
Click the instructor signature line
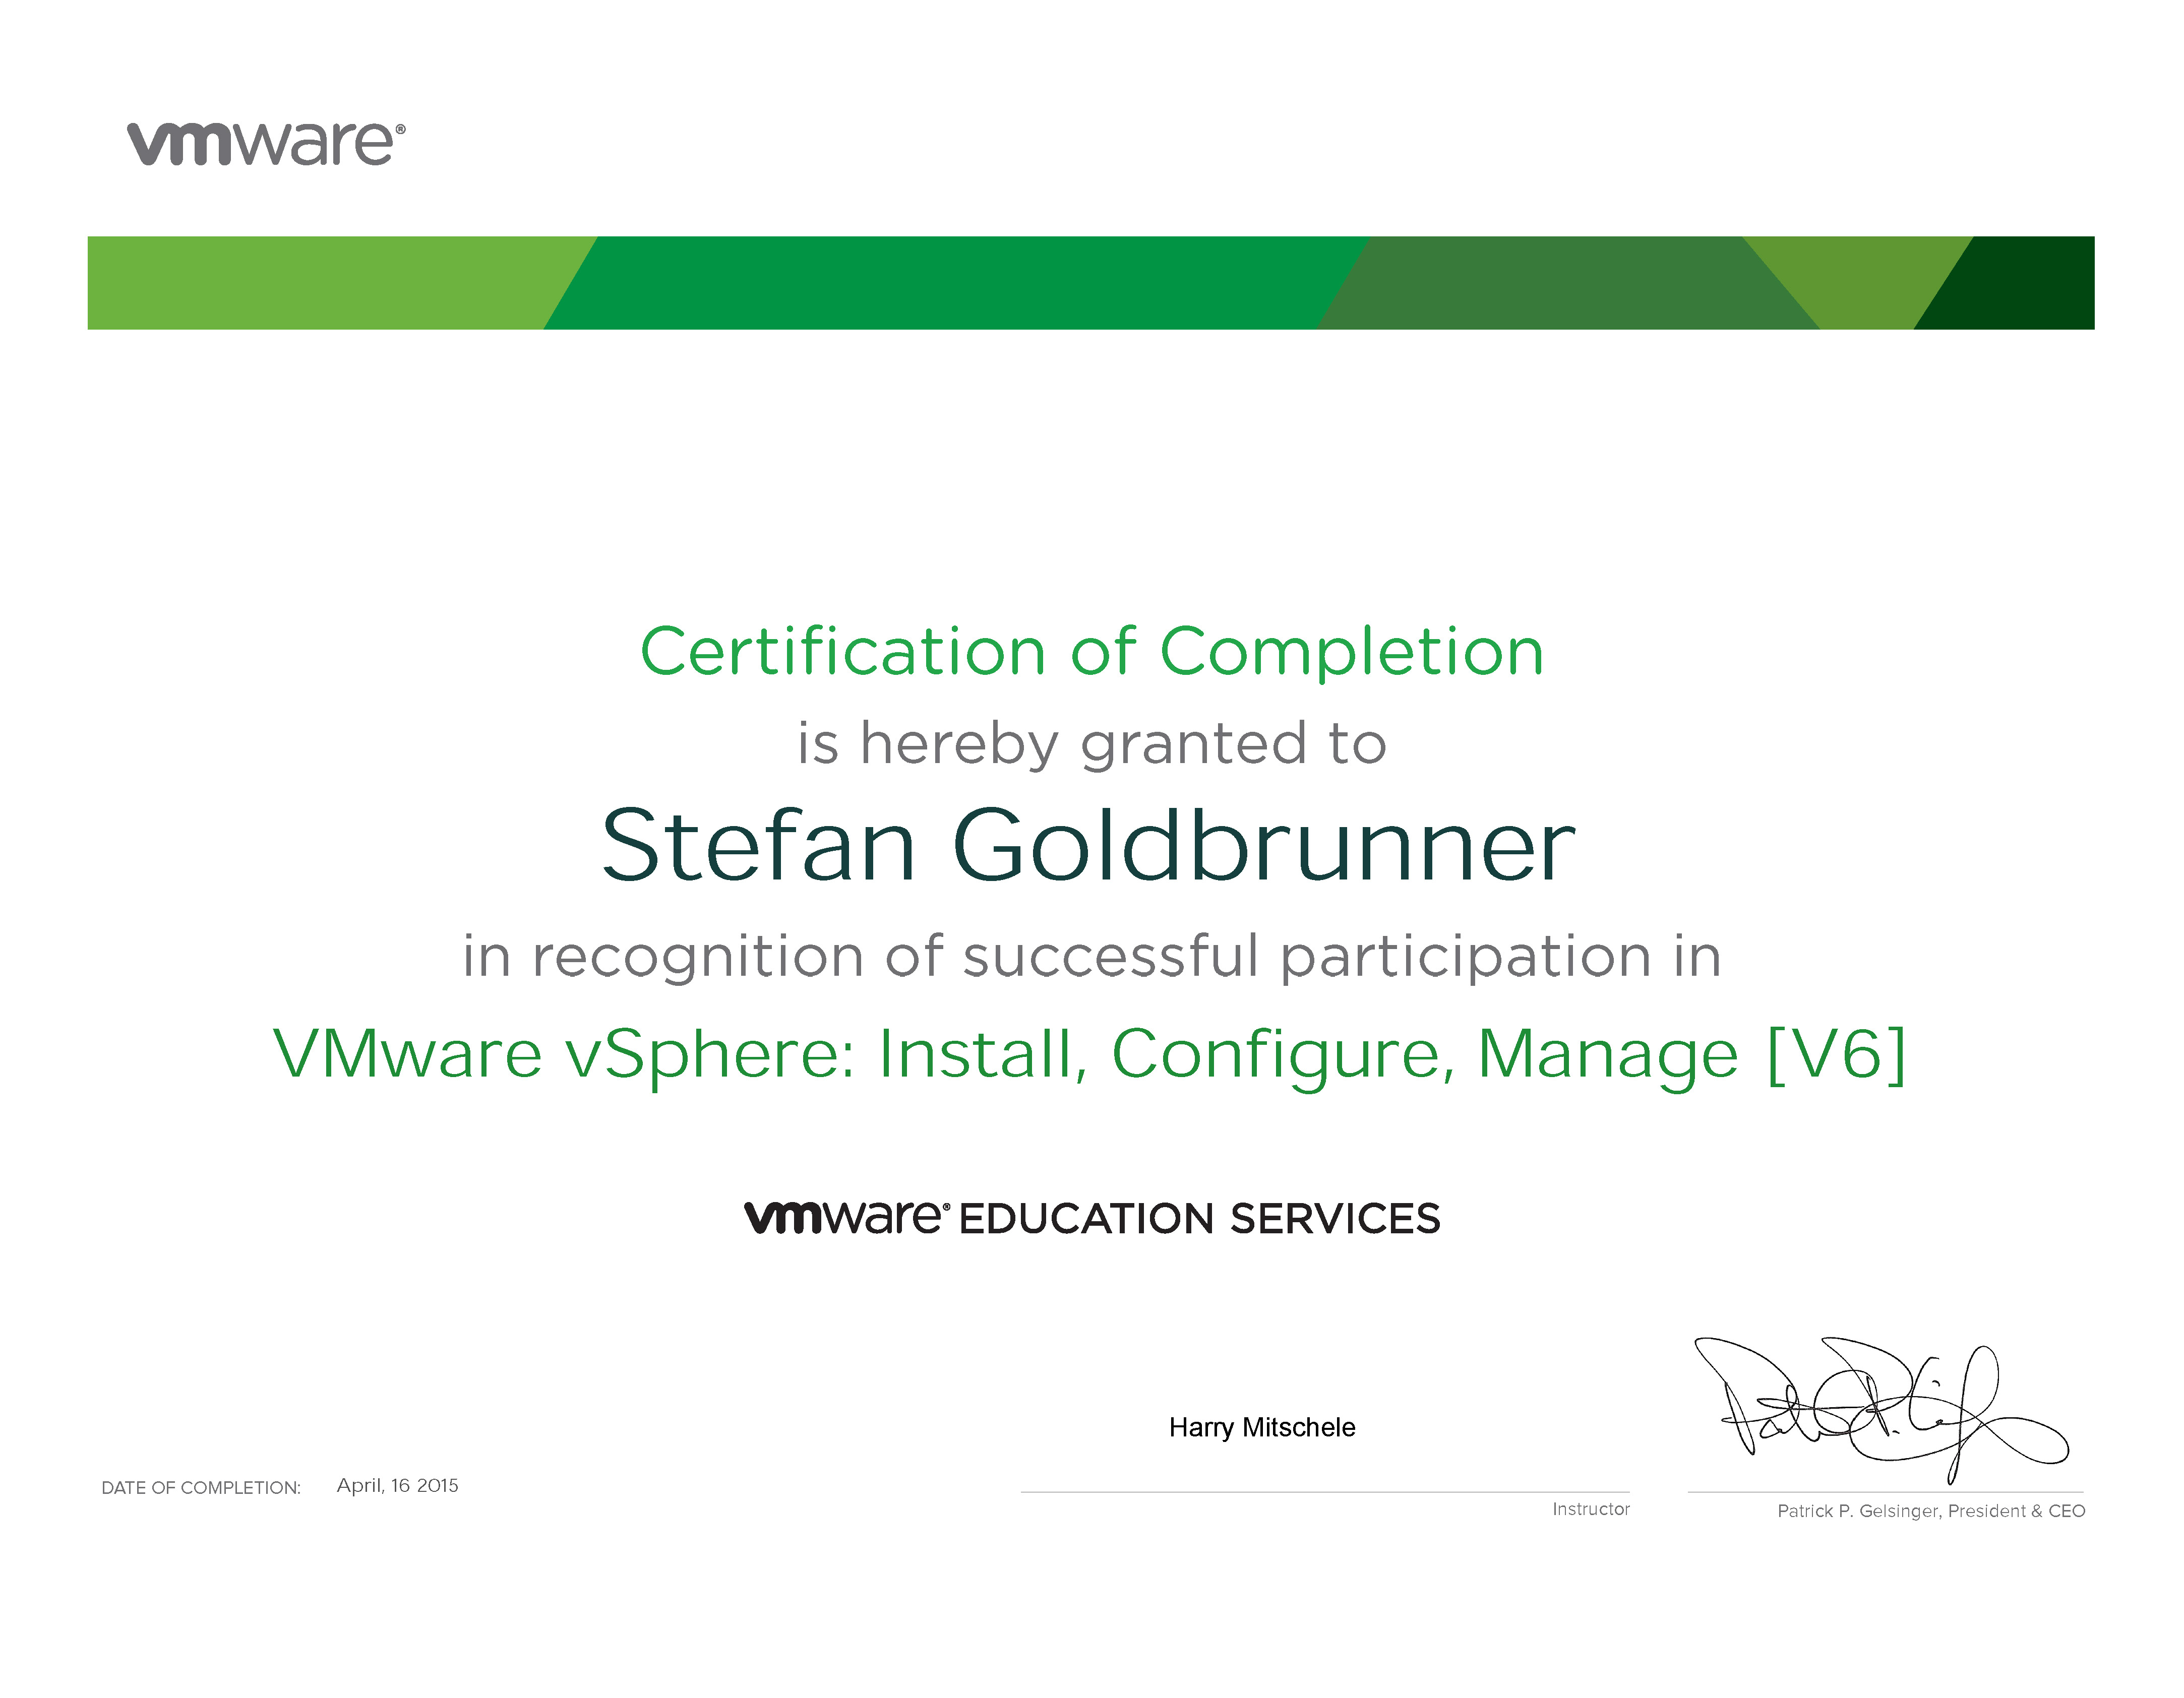[1325, 1492]
